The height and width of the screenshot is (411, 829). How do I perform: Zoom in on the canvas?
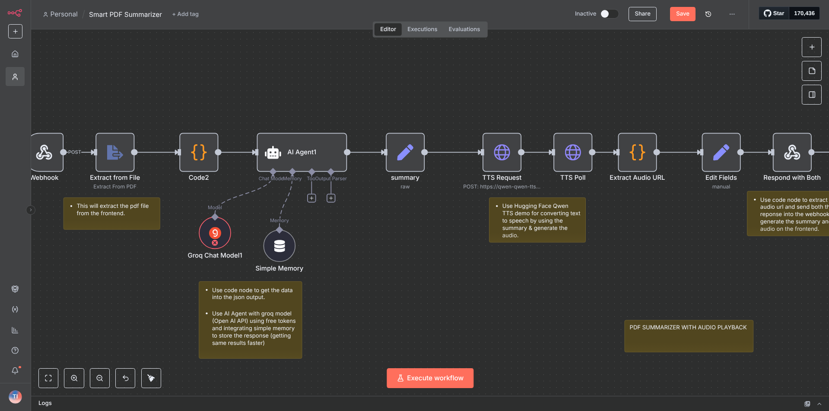pos(74,378)
